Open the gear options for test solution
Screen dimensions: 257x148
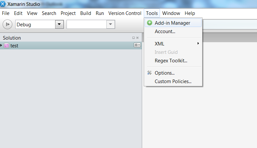pyautogui.click(x=137, y=45)
